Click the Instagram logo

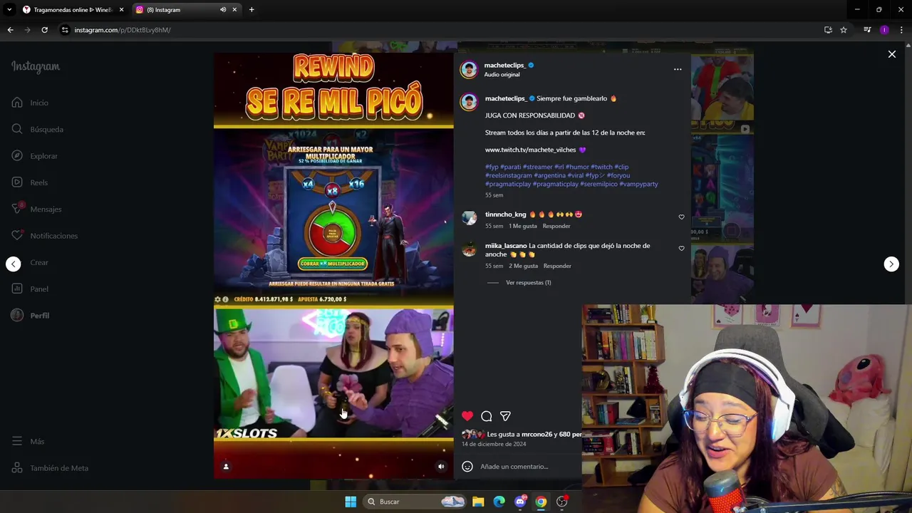click(x=36, y=67)
